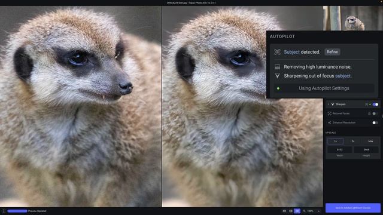Toggle the Sharpen filter switch
This screenshot has height=215, width=383.
(375, 105)
